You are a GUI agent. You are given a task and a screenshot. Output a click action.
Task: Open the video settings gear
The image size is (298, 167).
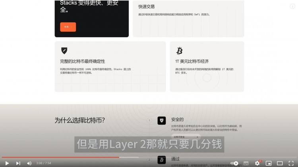click(x=257, y=163)
